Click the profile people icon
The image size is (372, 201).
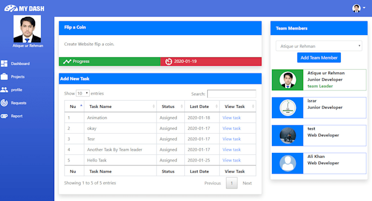(4, 90)
